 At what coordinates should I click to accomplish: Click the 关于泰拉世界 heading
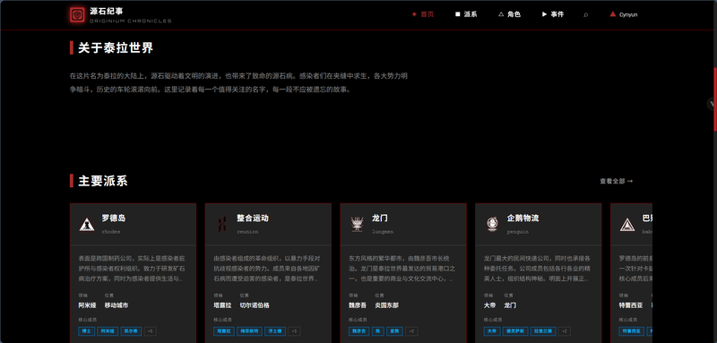[x=116, y=48]
